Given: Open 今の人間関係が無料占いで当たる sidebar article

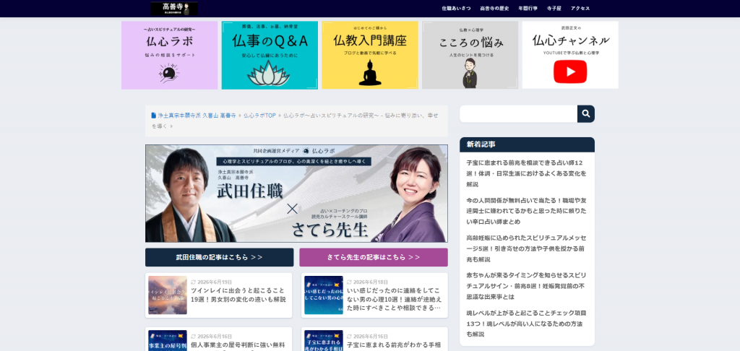Looking at the screenshot, I should point(526,211).
